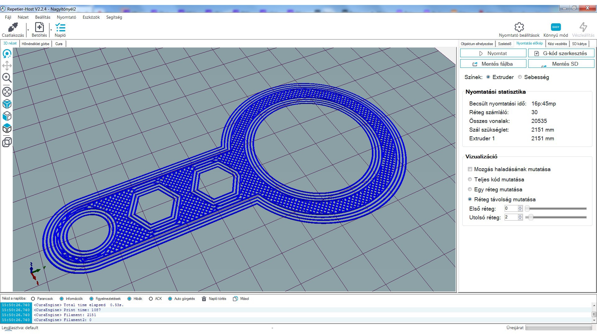
Task: Click the G-kód szerkesztés document icon
Action: [537, 54]
